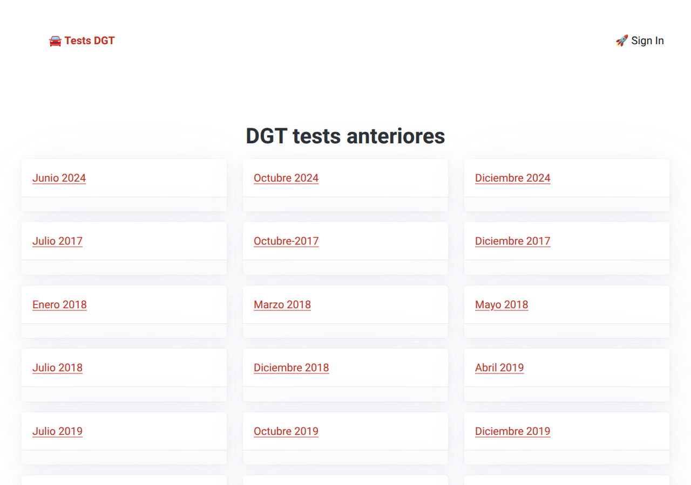Click the Octubre-2017 test link

tap(286, 241)
